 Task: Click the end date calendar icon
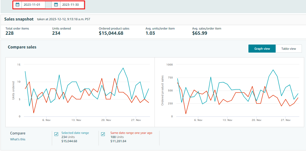pyautogui.click(x=56, y=5)
